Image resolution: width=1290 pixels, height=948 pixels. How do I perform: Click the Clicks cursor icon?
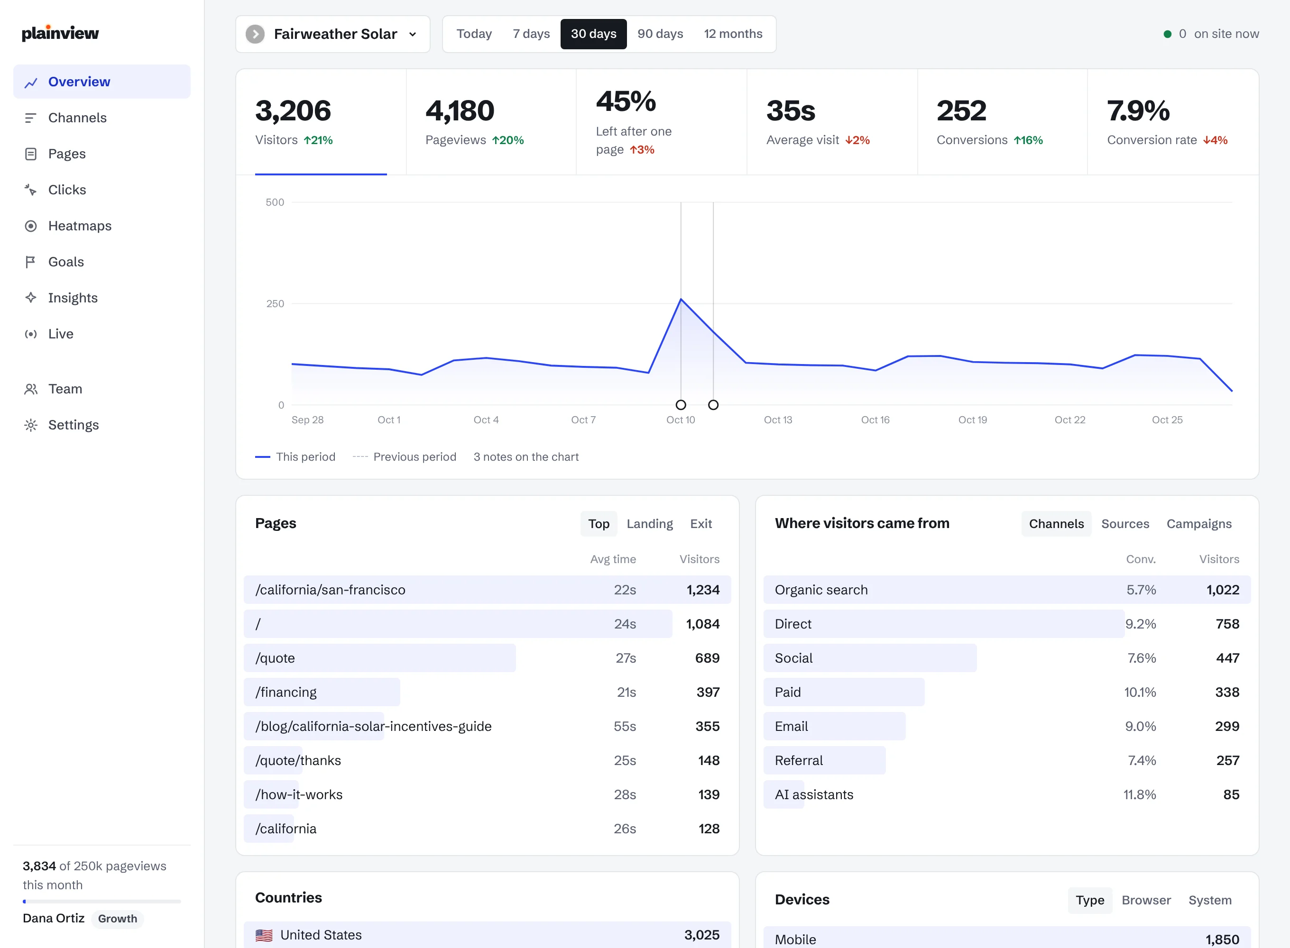[x=31, y=190]
